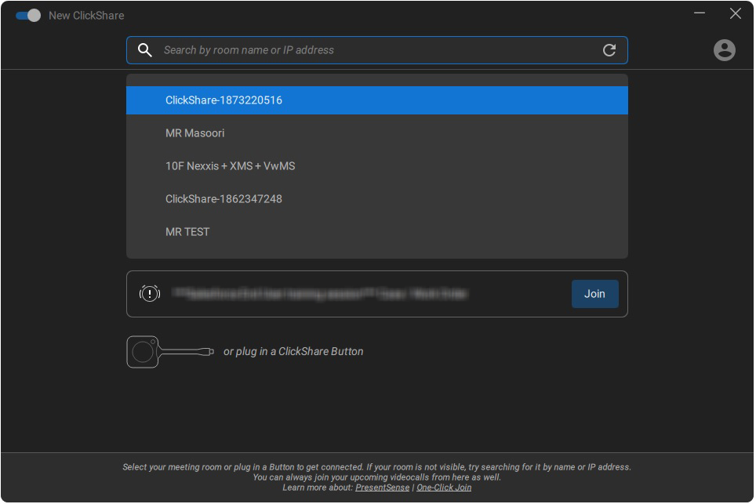Click the magnifier search icon
Image resolution: width=756 pixels, height=504 pixels.
(x=145, y=50)
